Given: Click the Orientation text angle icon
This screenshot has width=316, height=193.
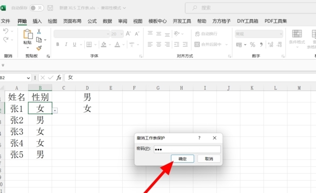Looking at the screenshot, I should click(x=177, y=33).
